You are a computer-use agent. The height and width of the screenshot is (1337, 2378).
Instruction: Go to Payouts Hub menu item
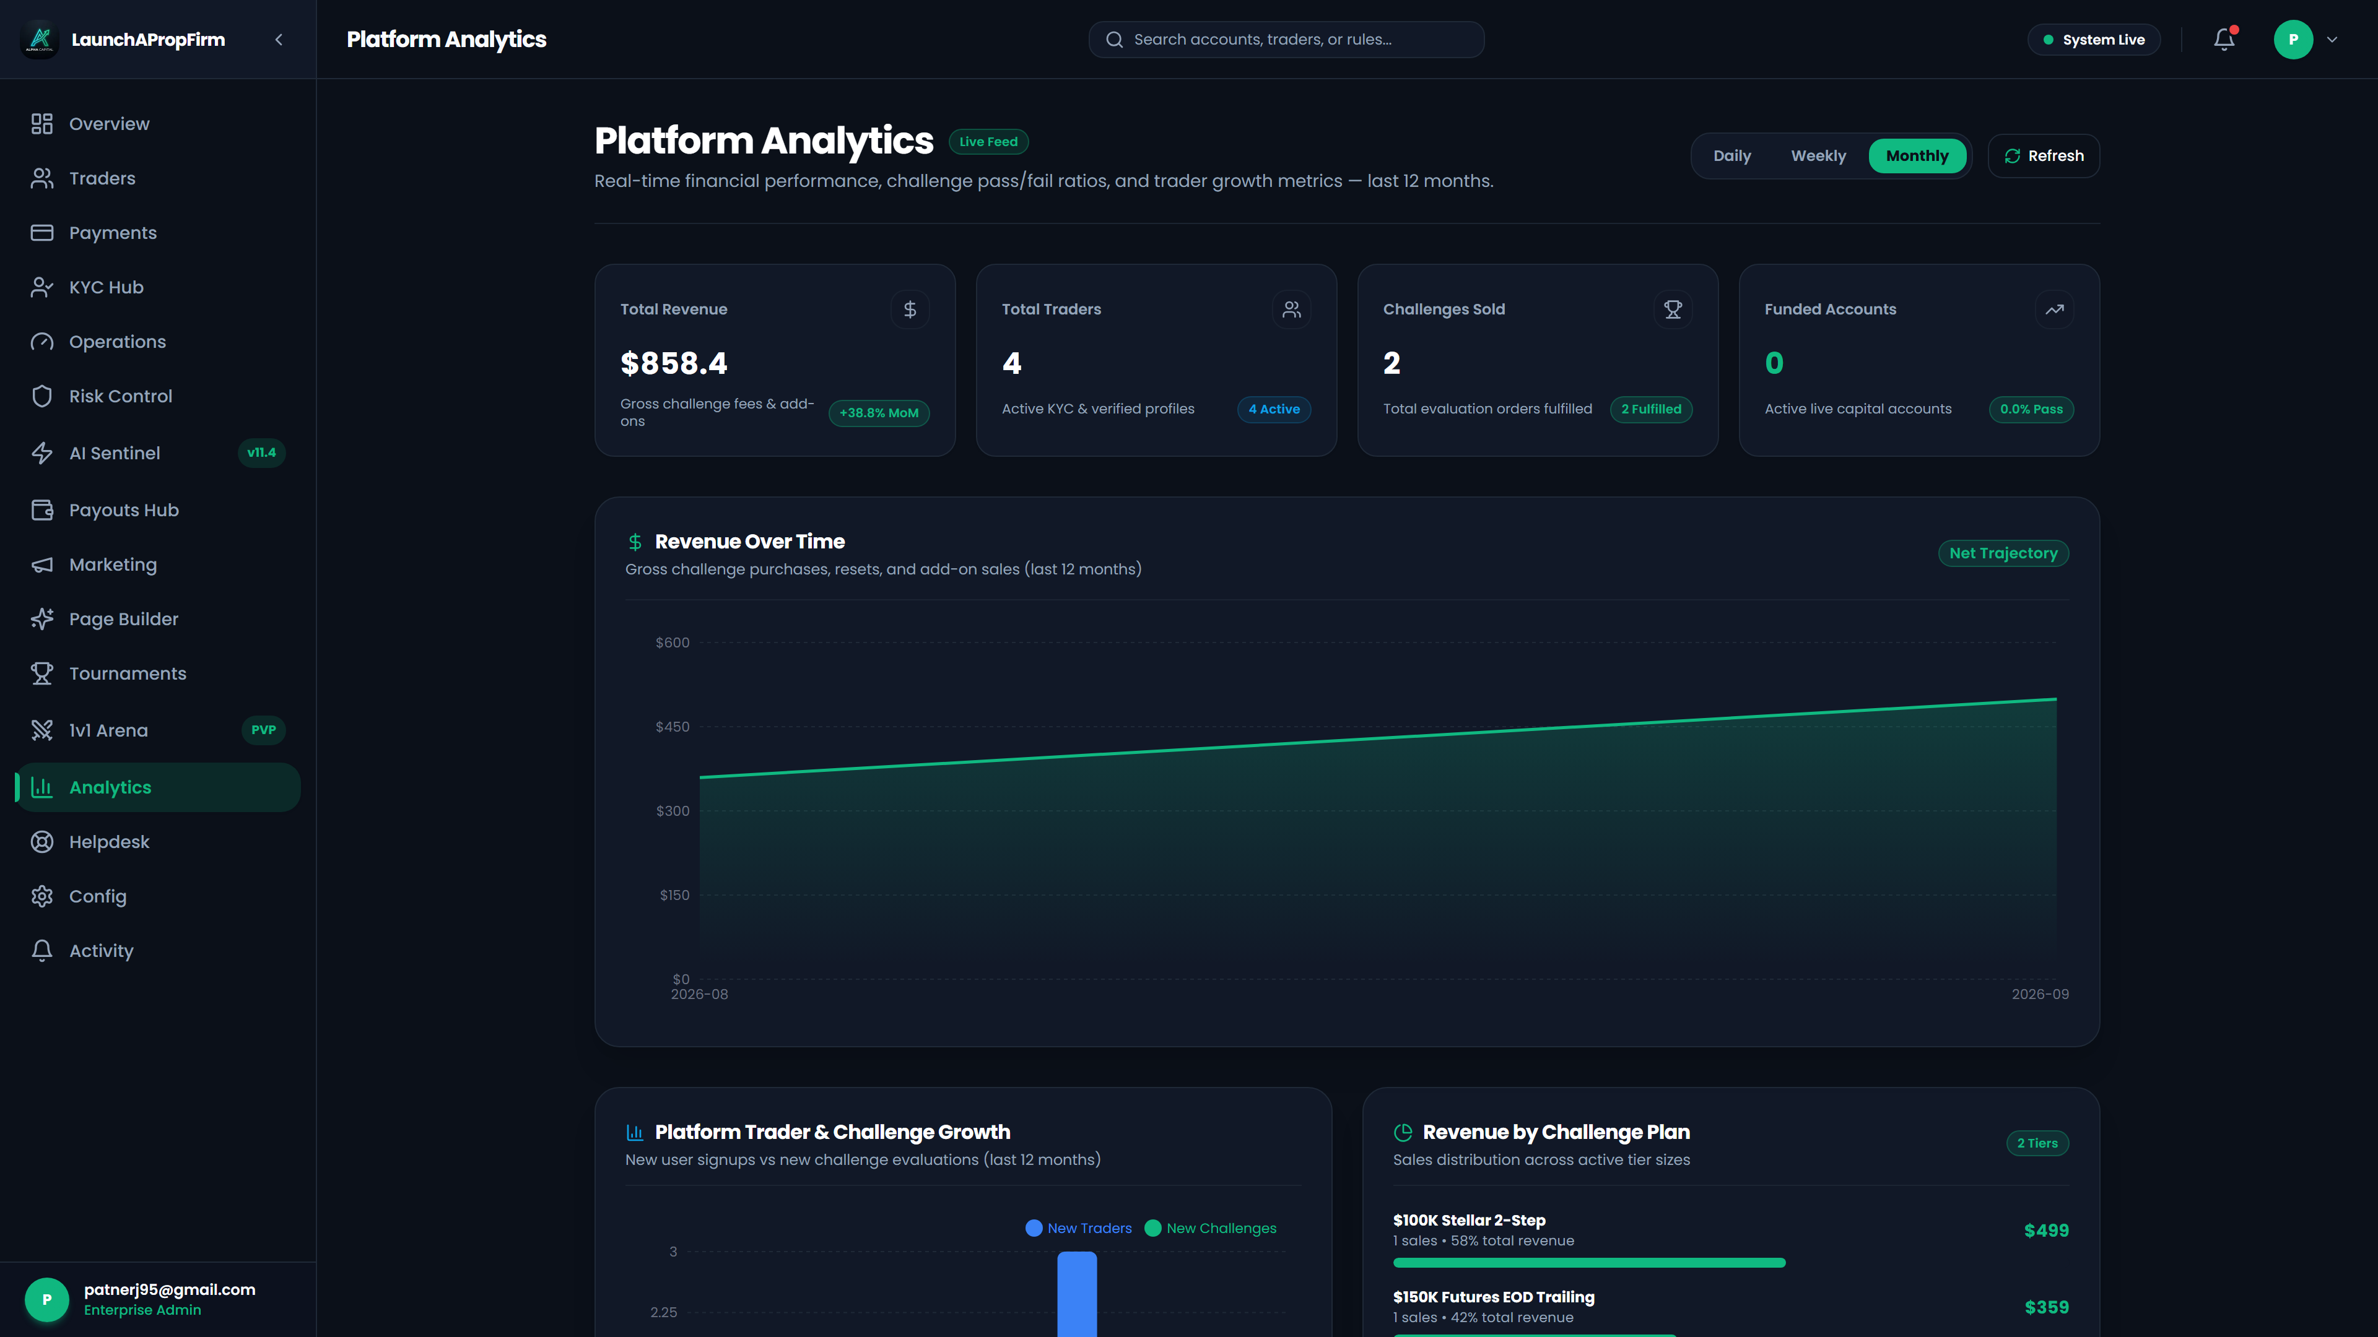(158, 510)
